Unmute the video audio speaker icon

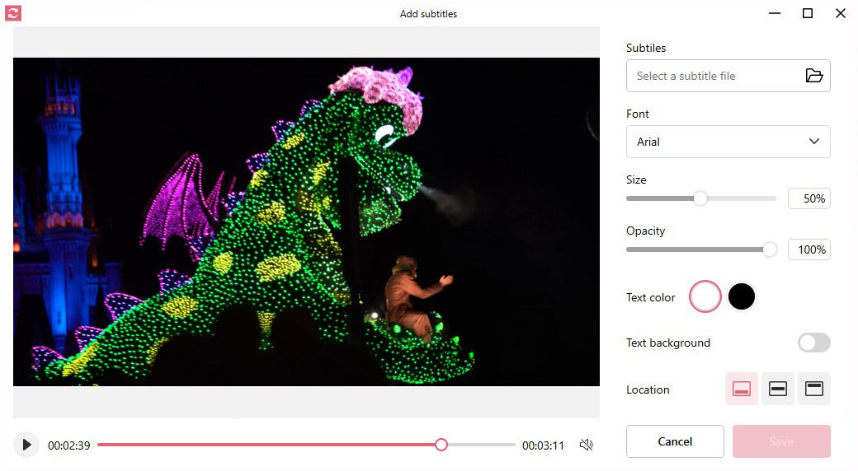point(586,445)
